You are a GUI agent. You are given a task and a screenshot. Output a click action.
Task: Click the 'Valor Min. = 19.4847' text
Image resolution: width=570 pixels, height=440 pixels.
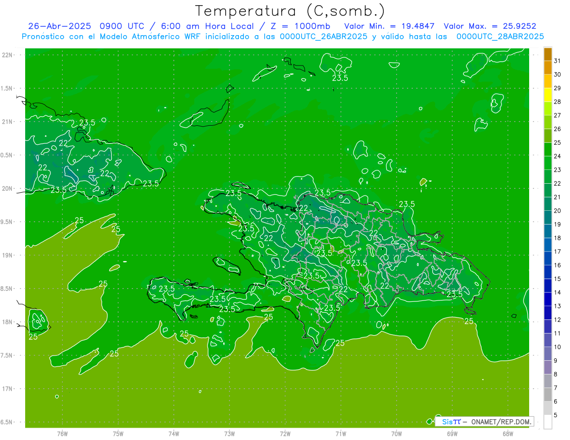click(389, 26)
